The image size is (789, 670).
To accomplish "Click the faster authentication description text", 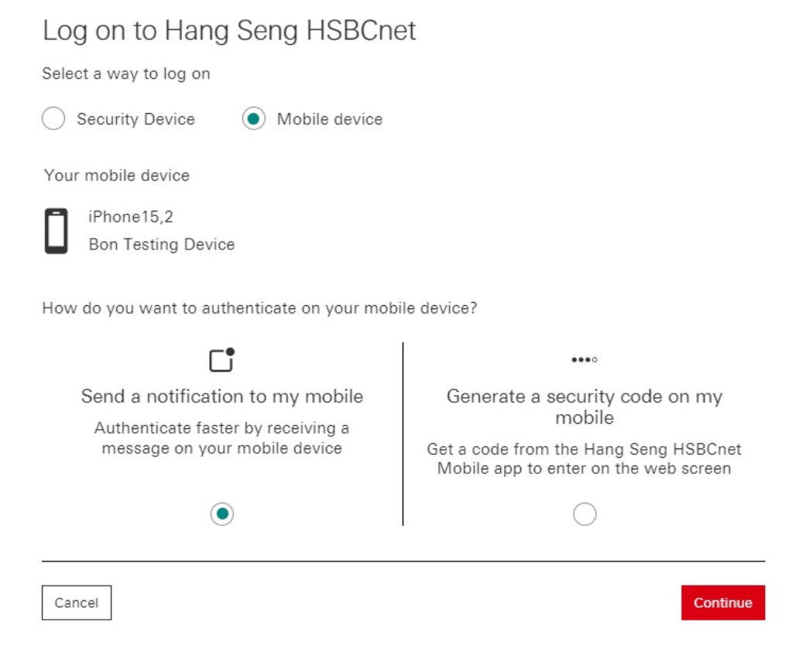I will click(221, 438).
